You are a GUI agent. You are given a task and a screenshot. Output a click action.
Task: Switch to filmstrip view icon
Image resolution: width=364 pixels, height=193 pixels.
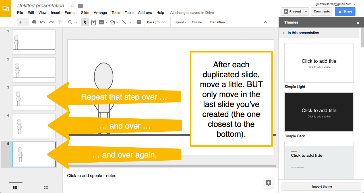[15, 187]
